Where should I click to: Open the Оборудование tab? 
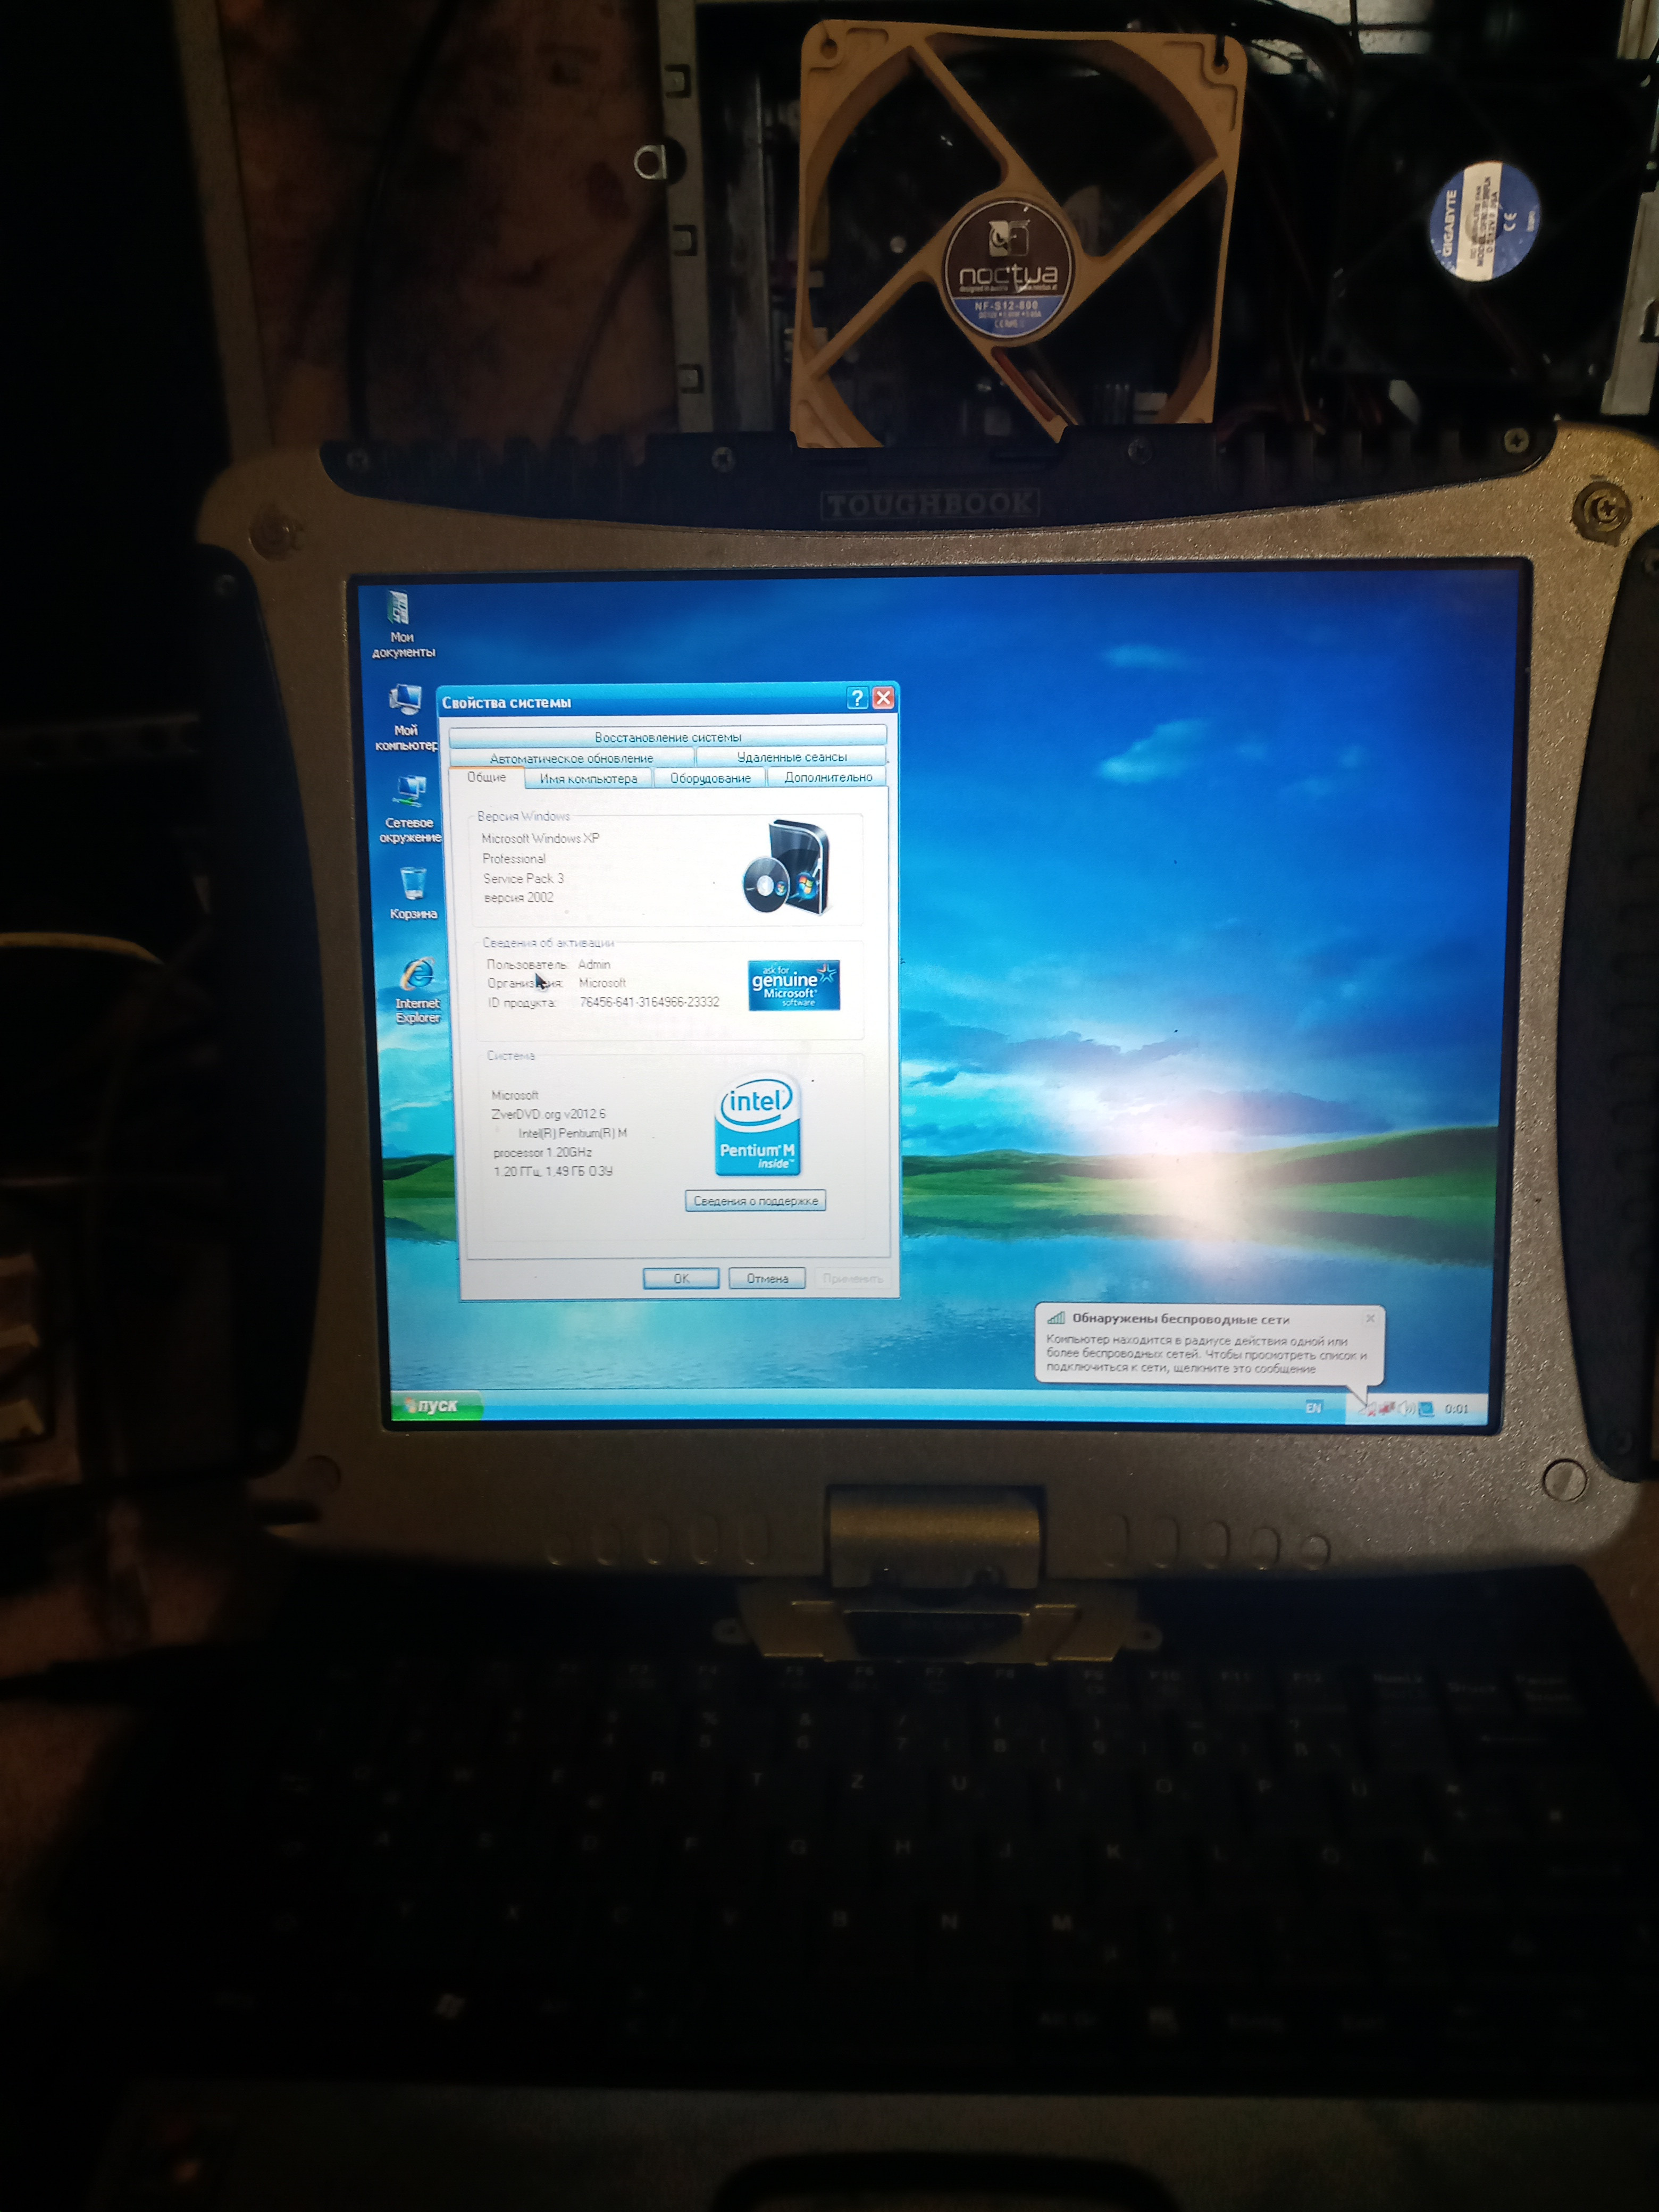click(710, 778)
